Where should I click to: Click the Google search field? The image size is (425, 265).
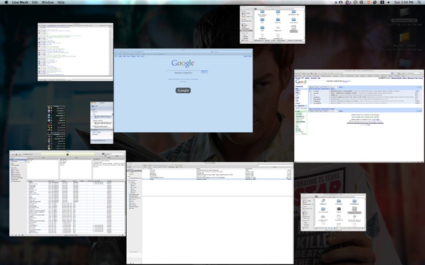click(x=183, y=71)
